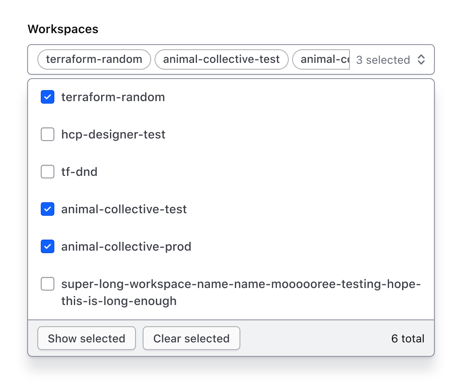Uncheck the animal-collective-prod checkbox
462x384 pixels.
click(47, 246)
